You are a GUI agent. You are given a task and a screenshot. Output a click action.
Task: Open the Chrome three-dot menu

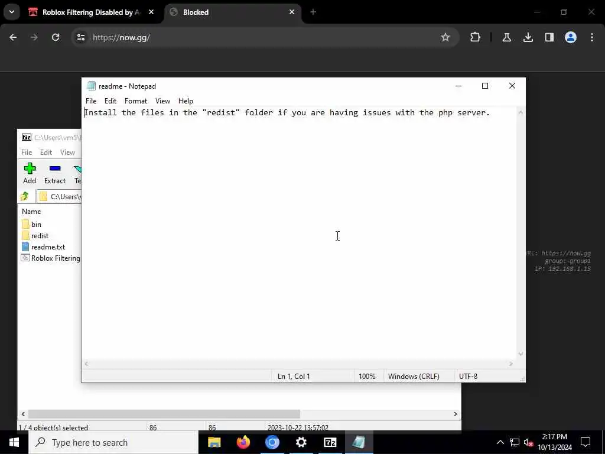click(592, 37)
